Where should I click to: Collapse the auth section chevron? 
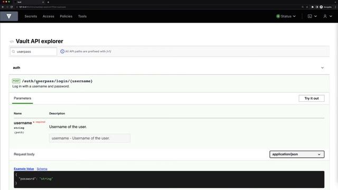(x=322, y=68)
